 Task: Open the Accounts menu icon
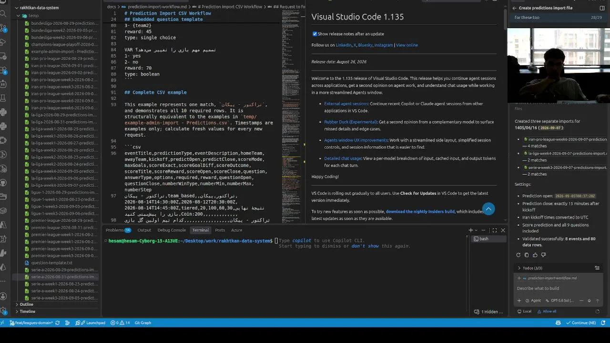[x=3, y=296]
